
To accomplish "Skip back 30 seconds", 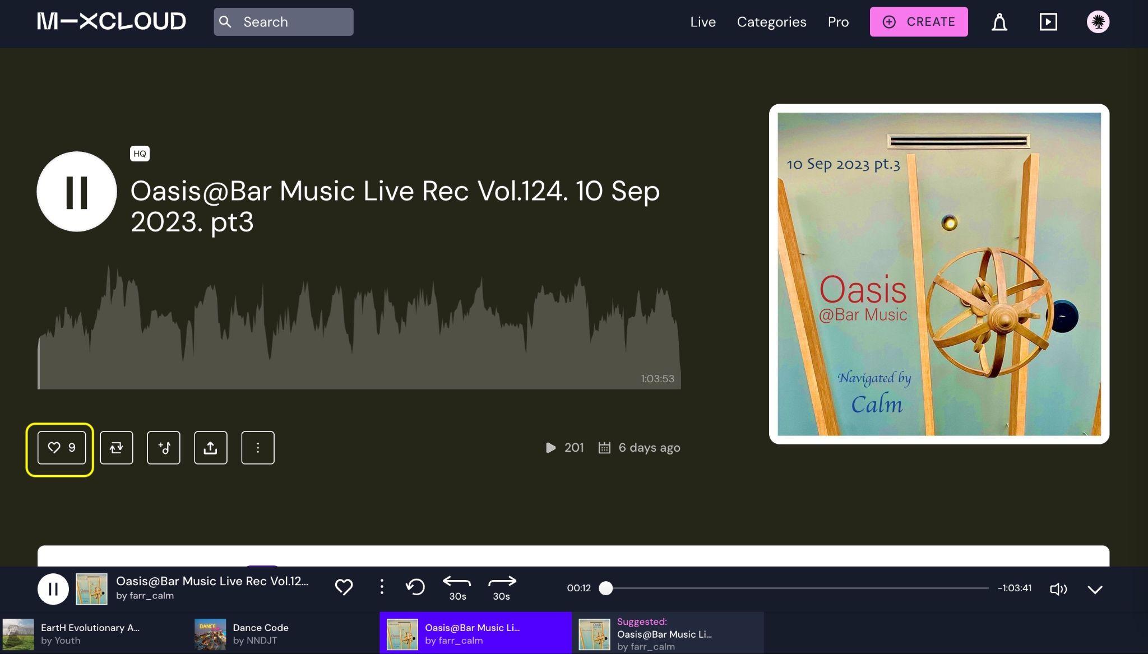I will [457, 588].
